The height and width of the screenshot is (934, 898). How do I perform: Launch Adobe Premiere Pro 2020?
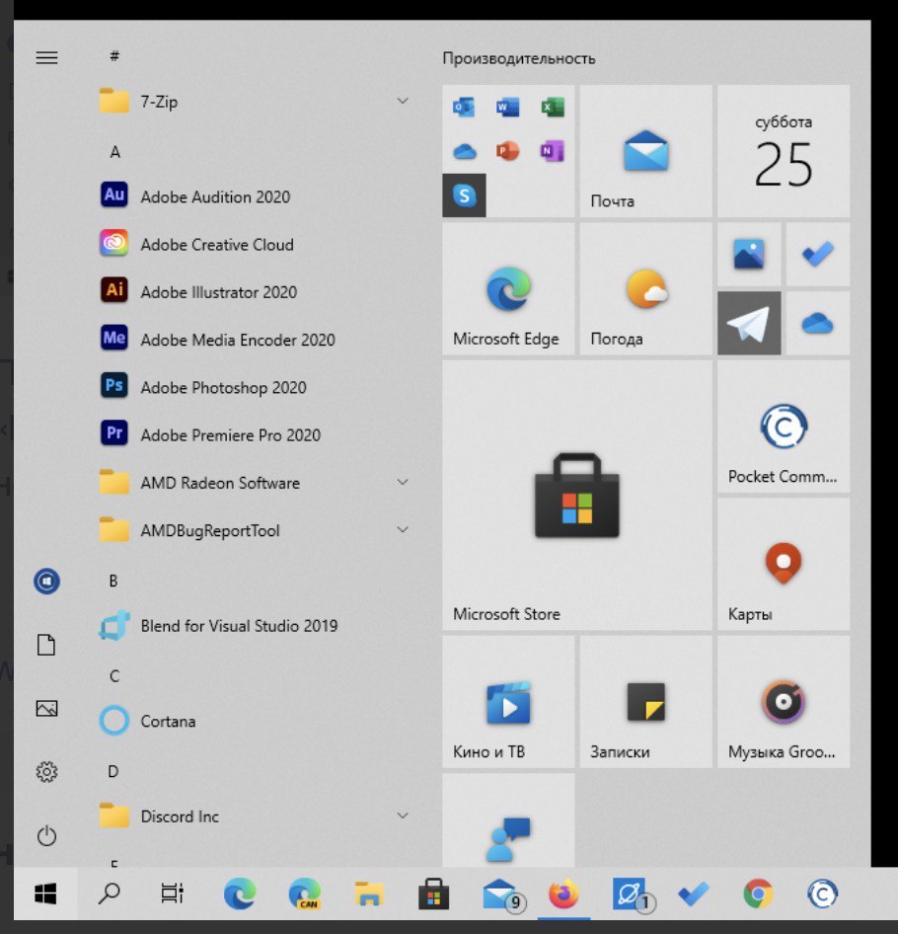click(253, 434)
